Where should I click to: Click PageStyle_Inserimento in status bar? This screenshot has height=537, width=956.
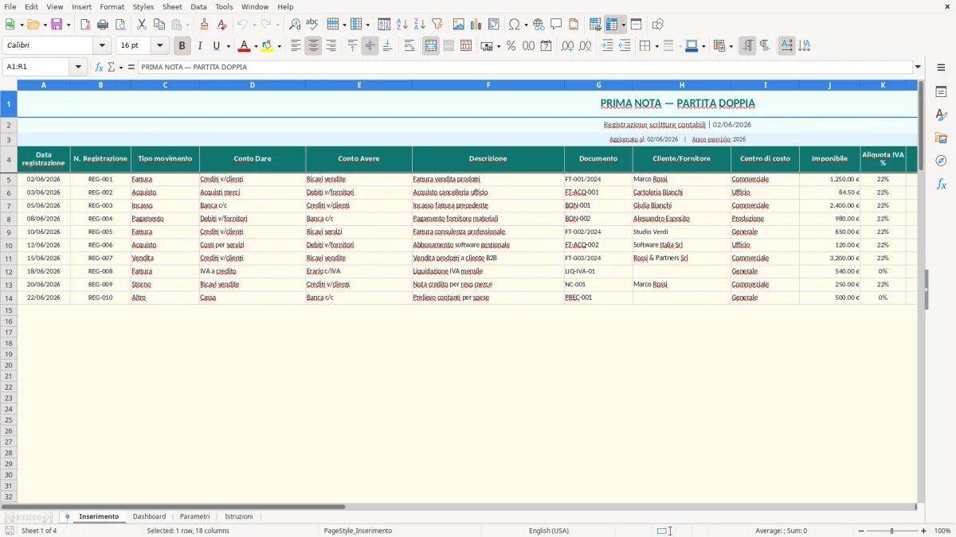coord(358,531)
